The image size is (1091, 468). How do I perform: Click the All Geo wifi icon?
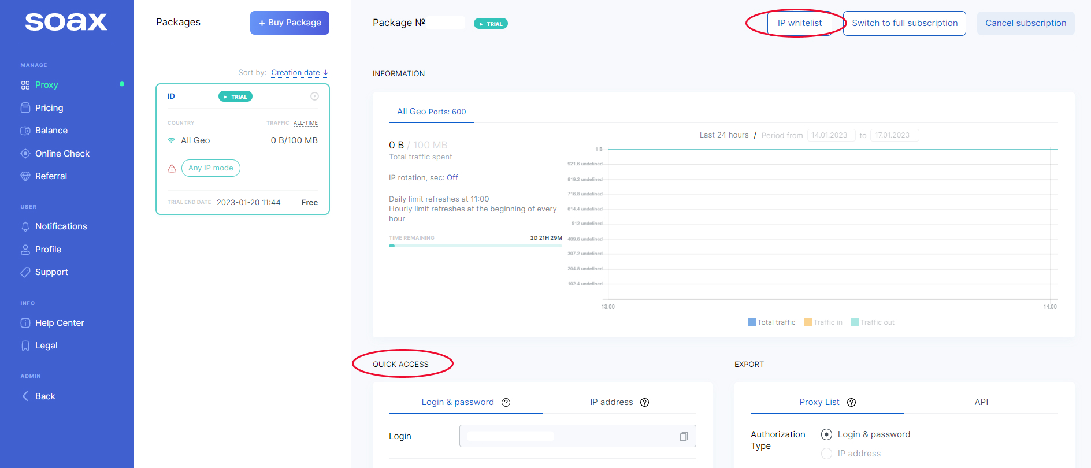point(171,140)
